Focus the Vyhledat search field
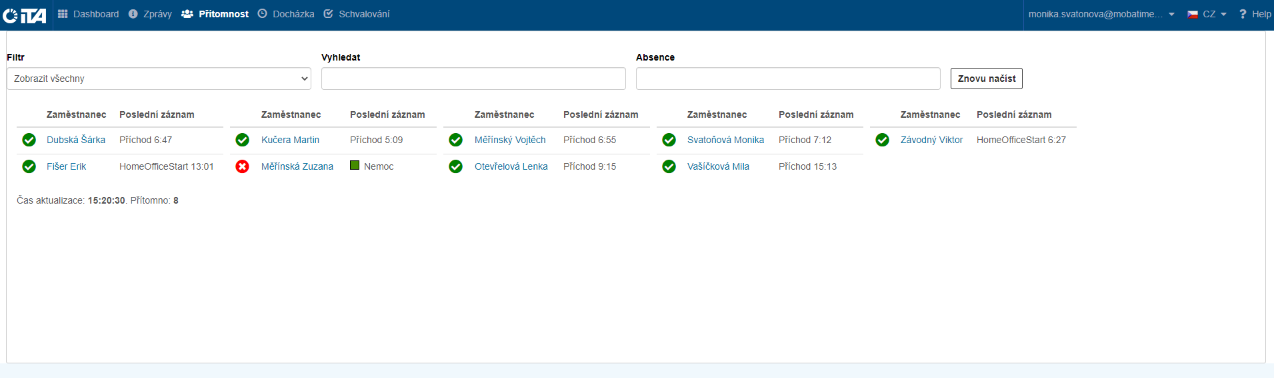Viewport: 1274px width, 378px height. 473,79
